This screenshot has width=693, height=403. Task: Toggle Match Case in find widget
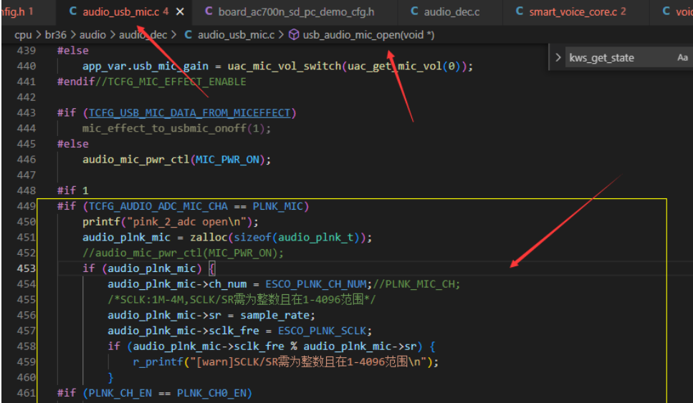click(x=682, y=57)
